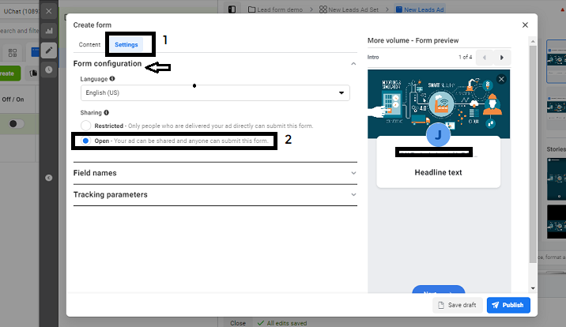
Task: Switch to the Content tab
Action: [x=89, y=45]
